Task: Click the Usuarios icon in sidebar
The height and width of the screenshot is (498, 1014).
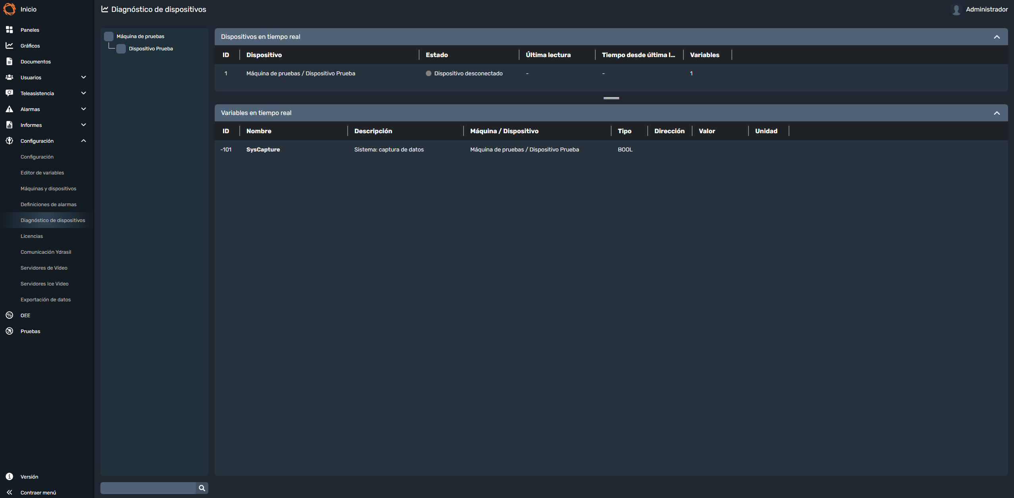Action: 9,77
